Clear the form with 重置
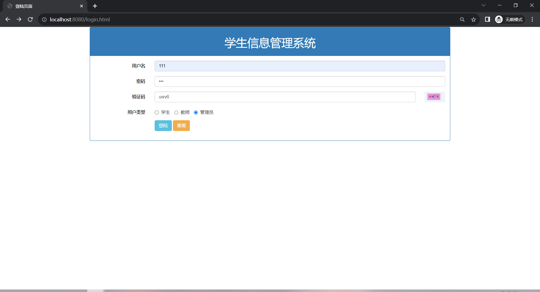This screenshot has height=292, width=540. [x=181, y=126]
